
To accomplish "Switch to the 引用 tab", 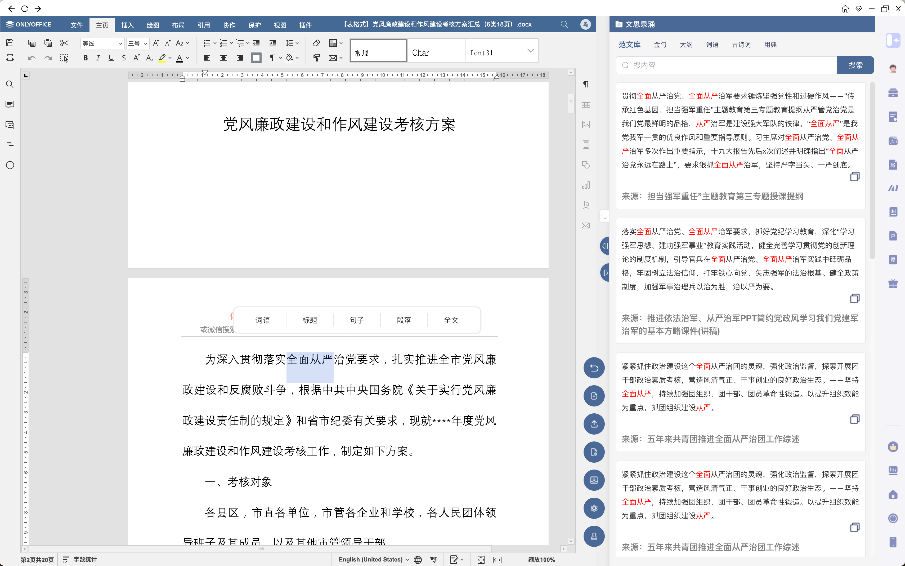I will (x=204, y=25).
